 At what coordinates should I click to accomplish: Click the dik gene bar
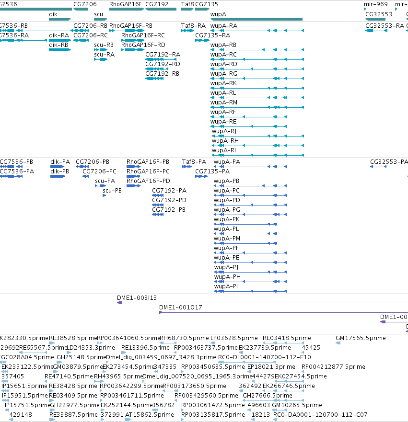click(60, 19)
